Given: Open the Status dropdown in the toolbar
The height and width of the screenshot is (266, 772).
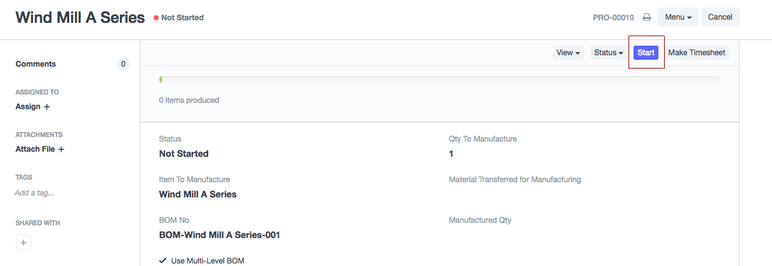Looking at the screenshot, I should (x=608, y=53).
